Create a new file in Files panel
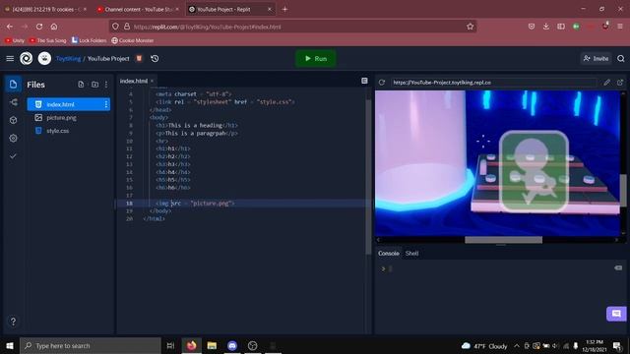The width and height of the screenshot is (630, 354). (x=81, y=85)
